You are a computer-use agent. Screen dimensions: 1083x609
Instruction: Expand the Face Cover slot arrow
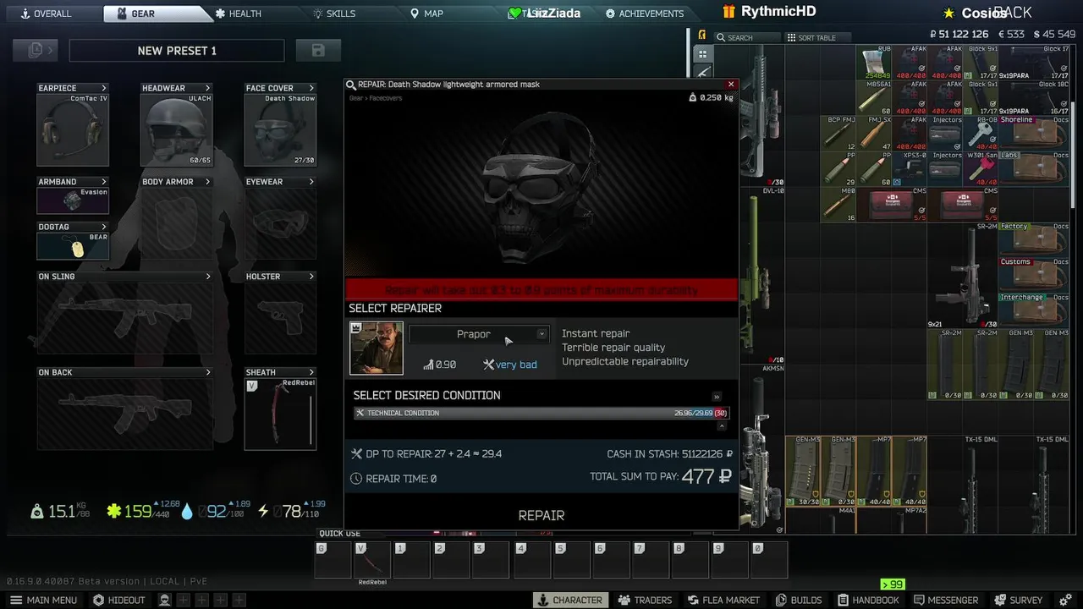coord(311,88)
